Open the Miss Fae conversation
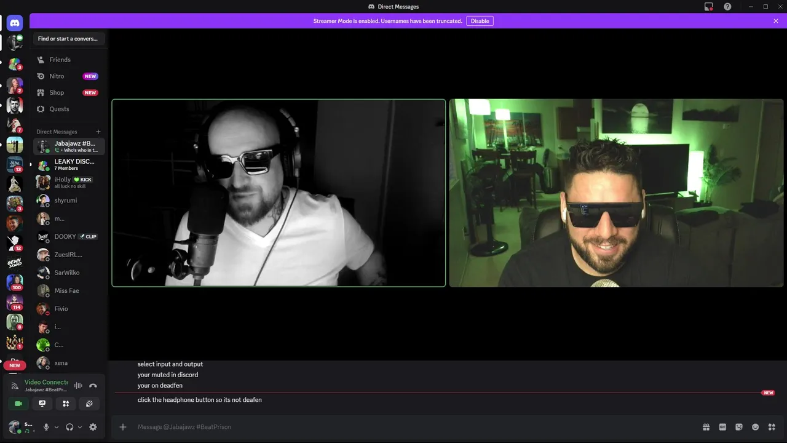 pyautogui.click(x=69, y=290)
